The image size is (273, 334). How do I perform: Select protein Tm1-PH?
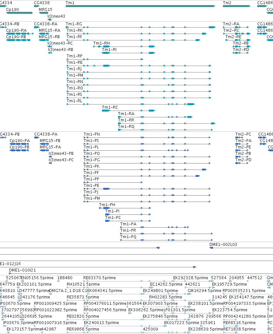[125, 208]
